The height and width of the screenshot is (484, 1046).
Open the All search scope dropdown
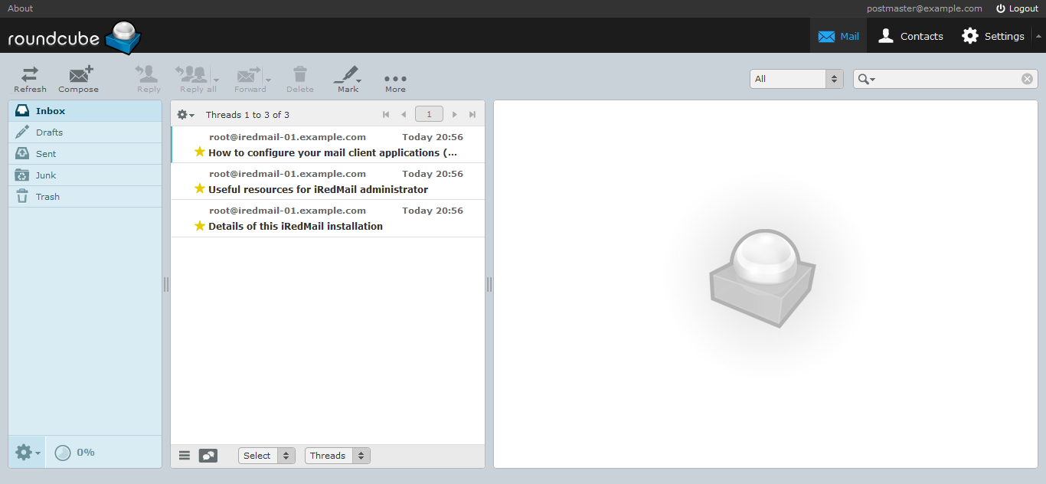[796, 78]
